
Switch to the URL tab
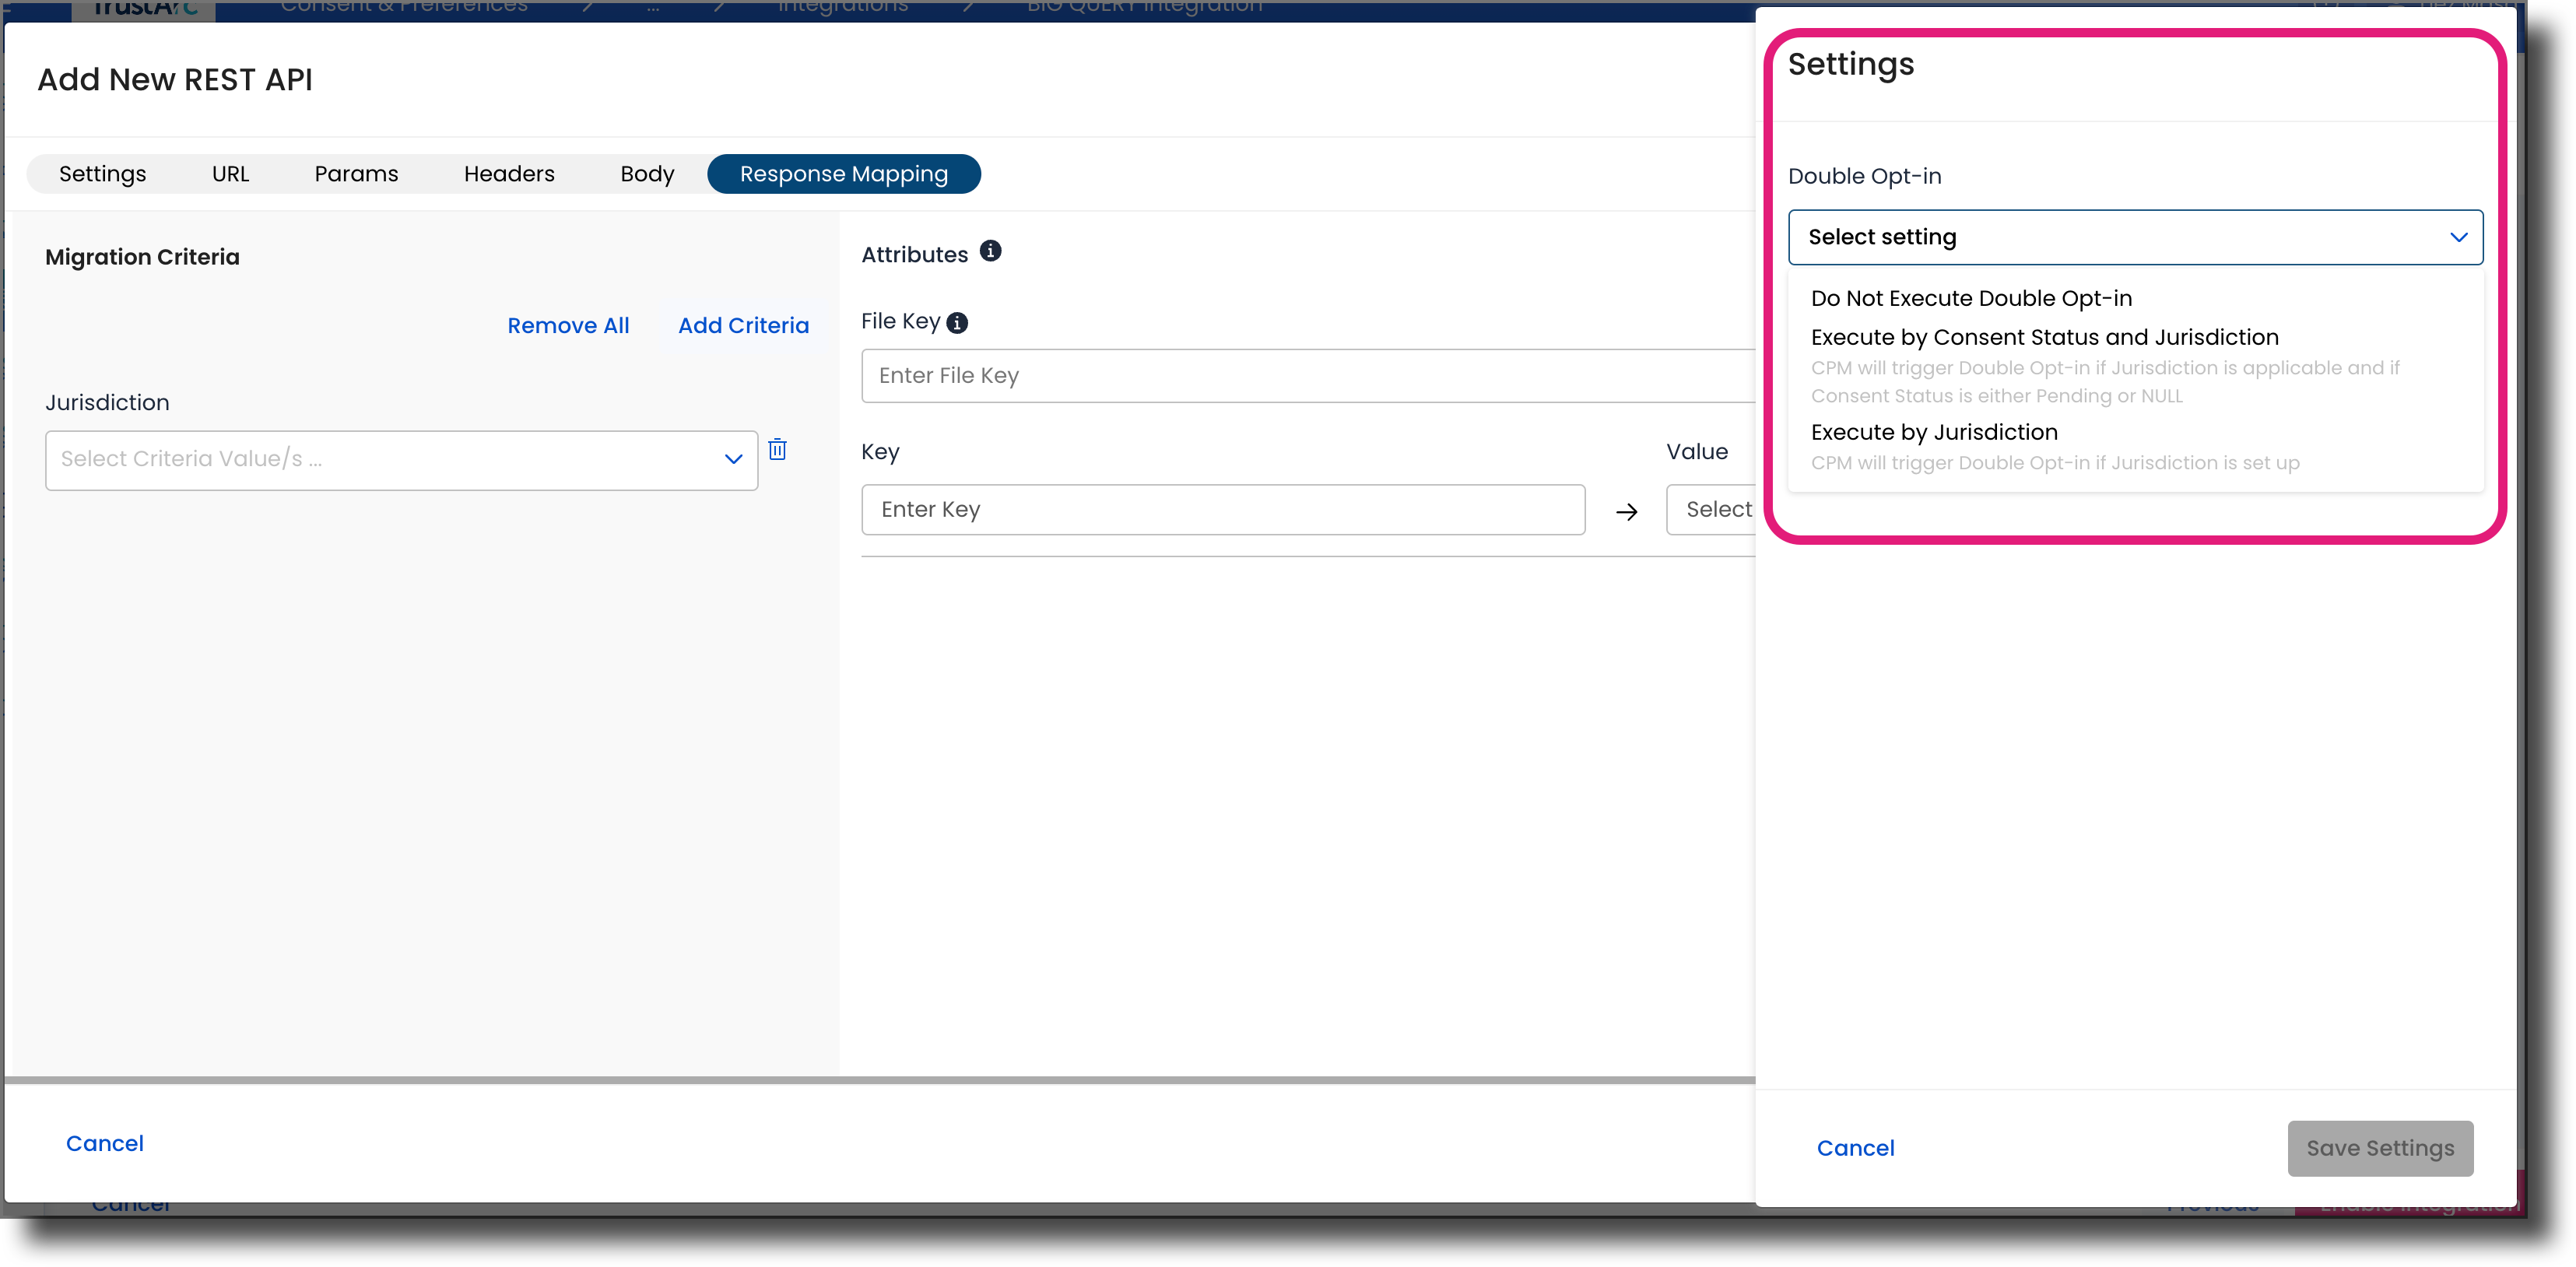(x=230, y=174)
